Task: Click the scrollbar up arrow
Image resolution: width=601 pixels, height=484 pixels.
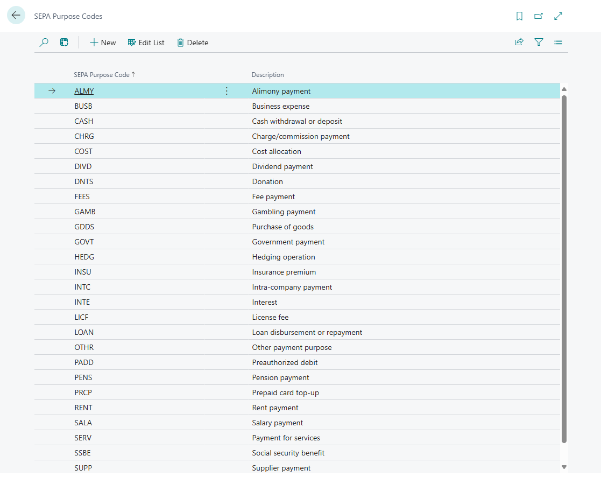Action: 564,89
